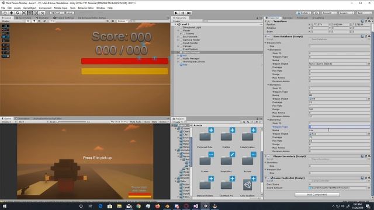Screen dimensions: 374x210
Task: Switch to the Asset Store tab
Action: [x=23, y=18]
